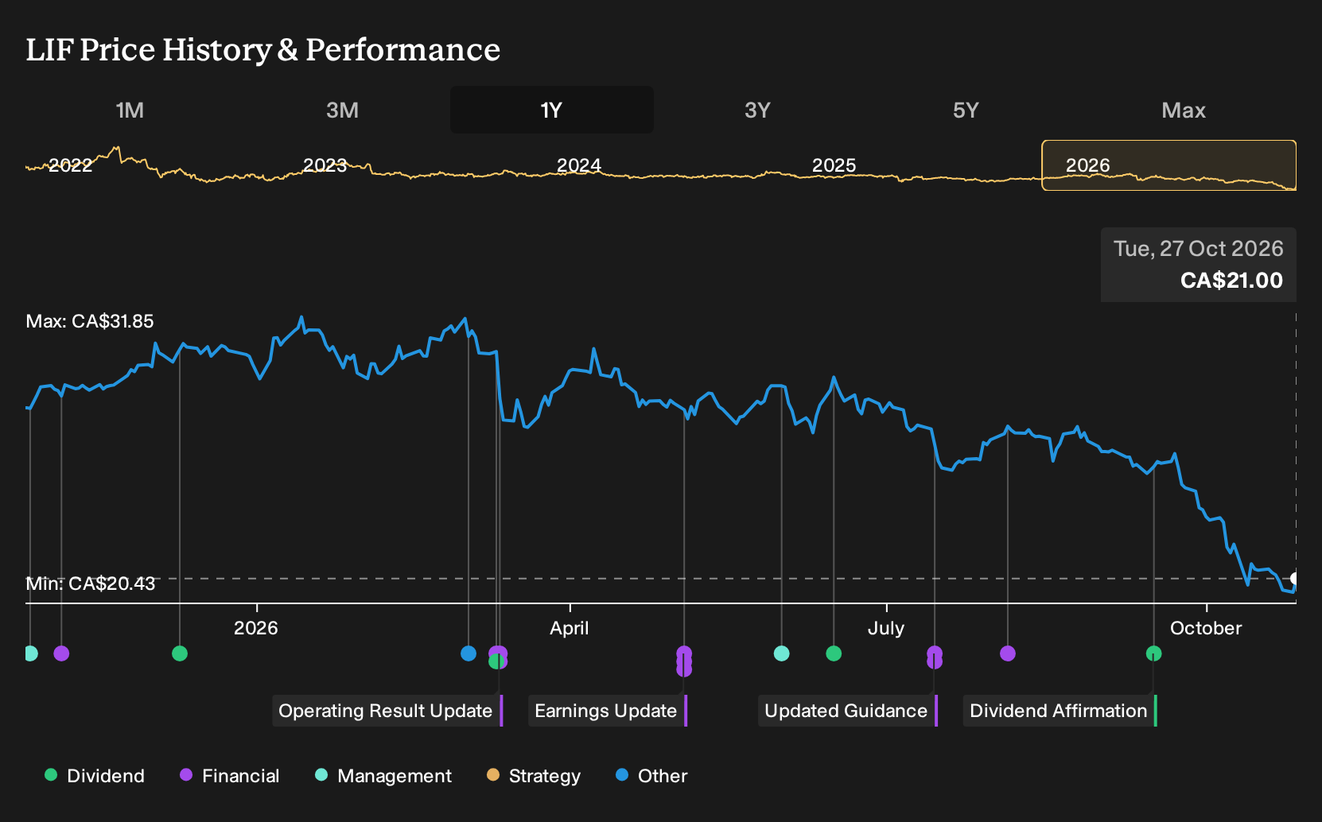1322x822 pixels.
Task: Show the Max price history range
Action: pyautogui.click(x=1184, y=111)
